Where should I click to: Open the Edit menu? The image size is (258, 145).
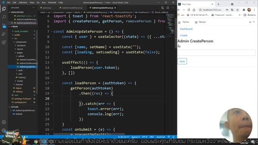[15, 2]
